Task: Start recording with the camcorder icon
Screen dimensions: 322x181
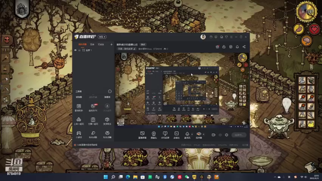Action: 213,135
